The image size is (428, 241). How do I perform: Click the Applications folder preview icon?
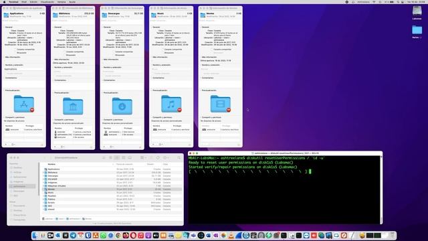click(24, 104)
